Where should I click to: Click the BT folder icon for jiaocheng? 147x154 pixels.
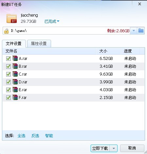11,19
